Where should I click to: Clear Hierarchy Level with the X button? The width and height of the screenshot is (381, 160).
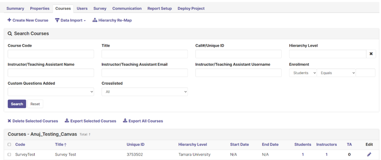(371, 54)
